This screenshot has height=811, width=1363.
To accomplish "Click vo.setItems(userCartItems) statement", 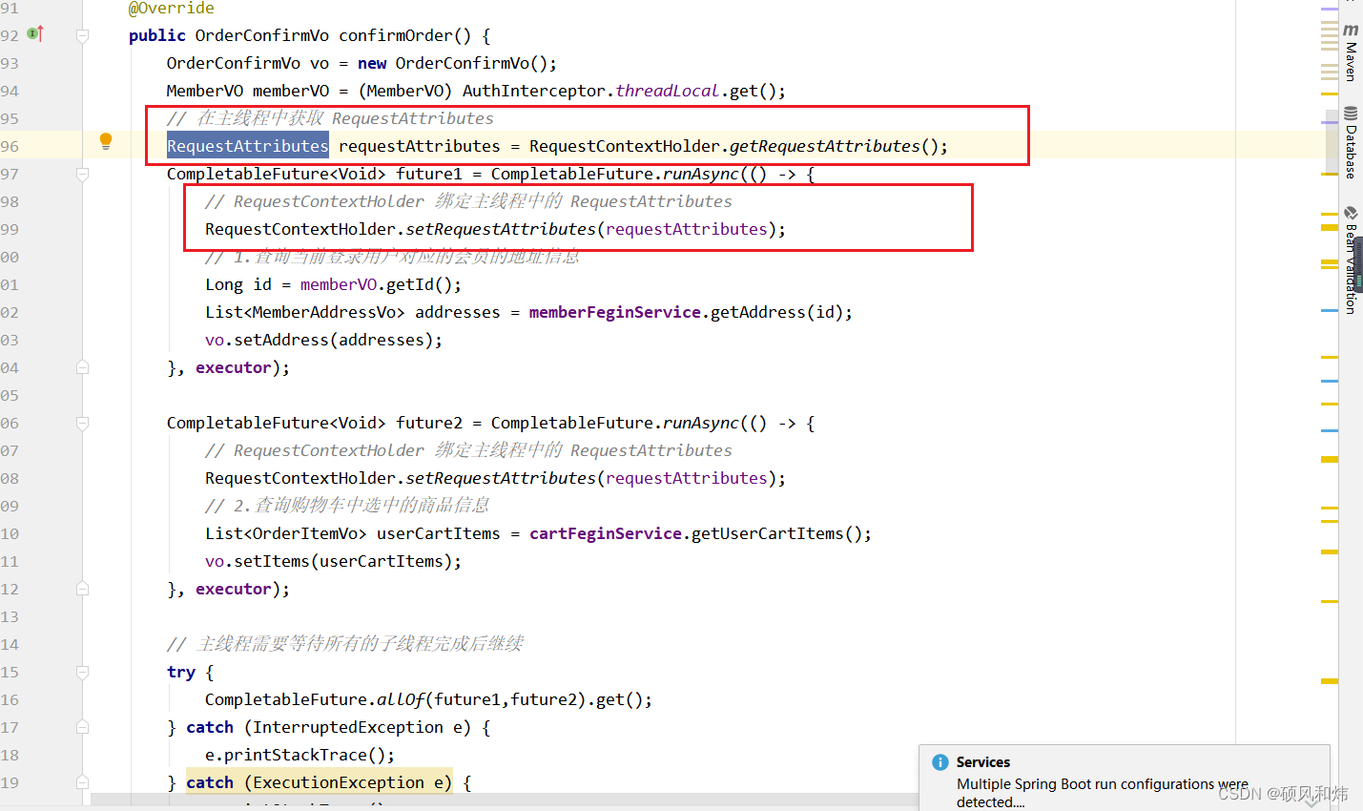I will click(x=334, y=561).
